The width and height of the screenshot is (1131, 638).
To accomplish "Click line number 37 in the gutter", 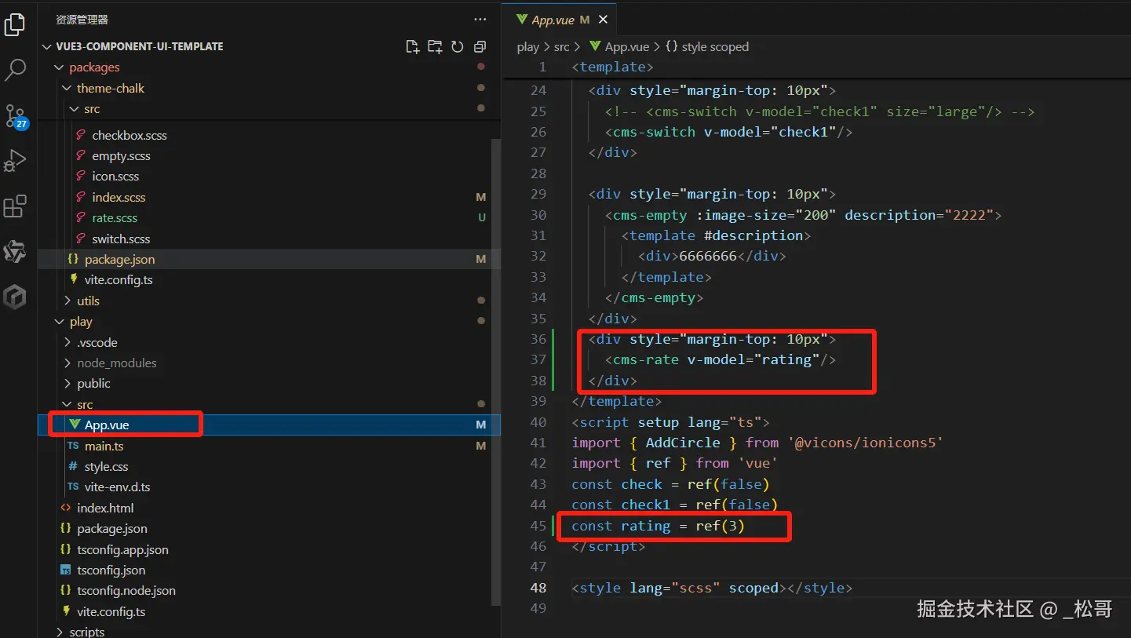I will coord(538,359).
